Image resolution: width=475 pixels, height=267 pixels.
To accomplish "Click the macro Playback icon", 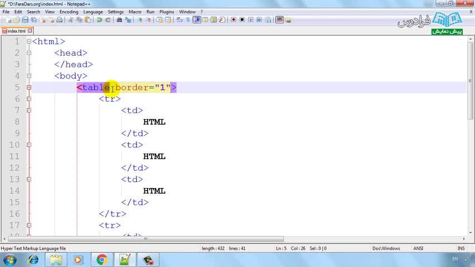I will pyautogui.click(x=250, y=19).
